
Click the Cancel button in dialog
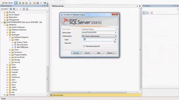click(x=87, y=53)
